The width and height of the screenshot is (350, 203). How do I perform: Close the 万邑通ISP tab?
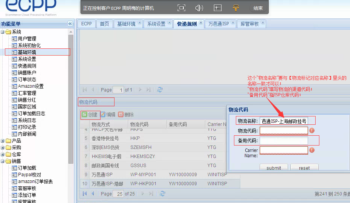tap(233, 23)
